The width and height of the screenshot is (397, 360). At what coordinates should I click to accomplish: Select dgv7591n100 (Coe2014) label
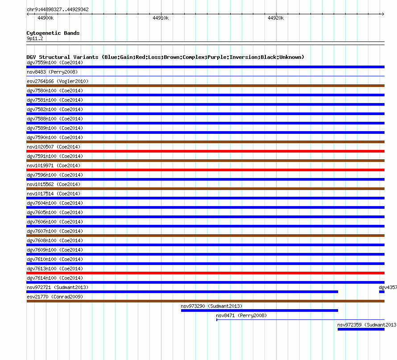click(55, 156)
